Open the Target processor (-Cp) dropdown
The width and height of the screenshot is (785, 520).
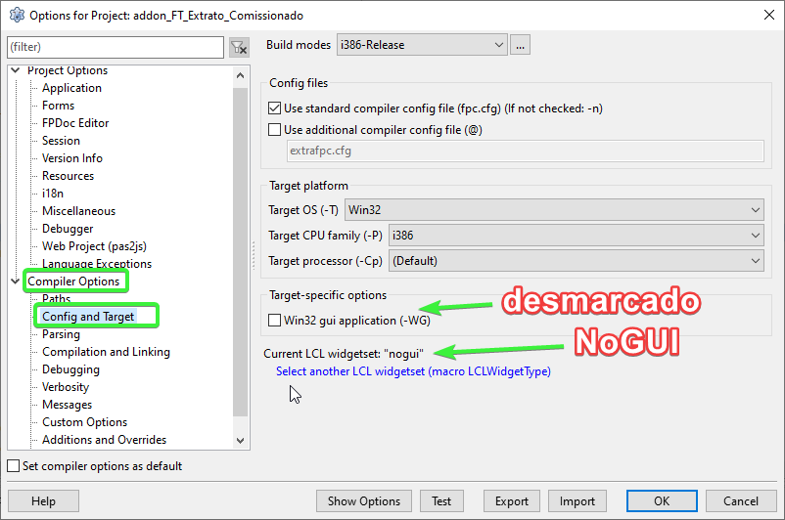577,261
